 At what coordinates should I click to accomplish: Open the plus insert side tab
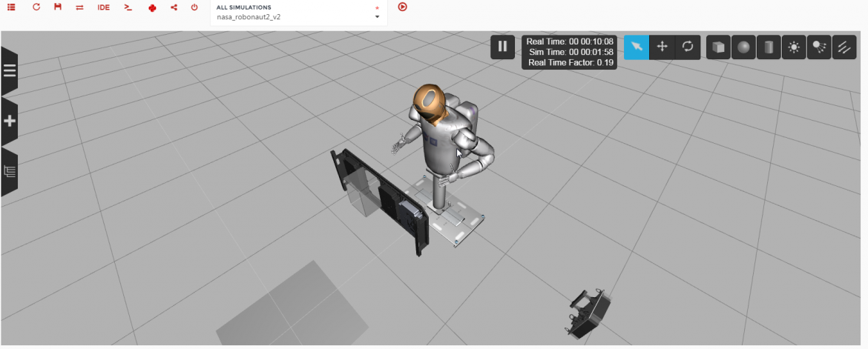10,122
